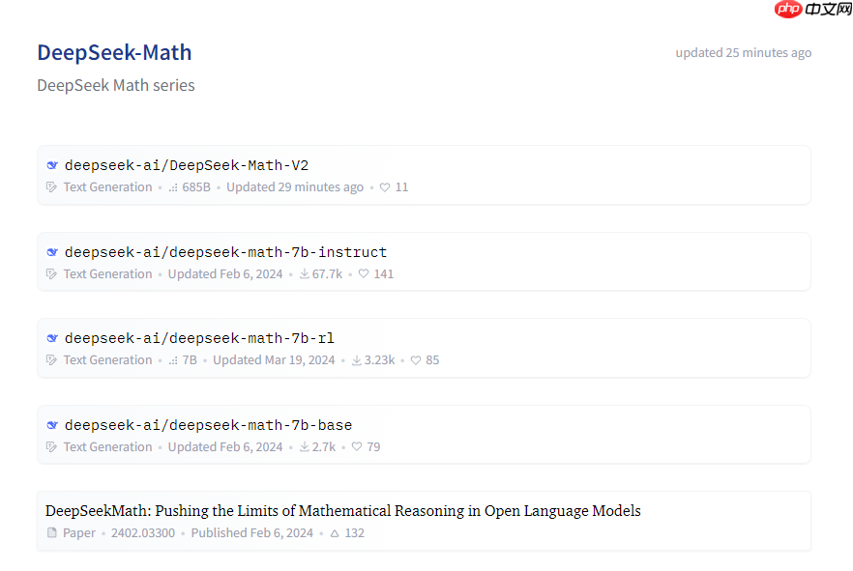Open deepseek-ai/deepseek-math-7b-rl model link
The height and width of the screenshot is (571, 853).
click(199, 337)
